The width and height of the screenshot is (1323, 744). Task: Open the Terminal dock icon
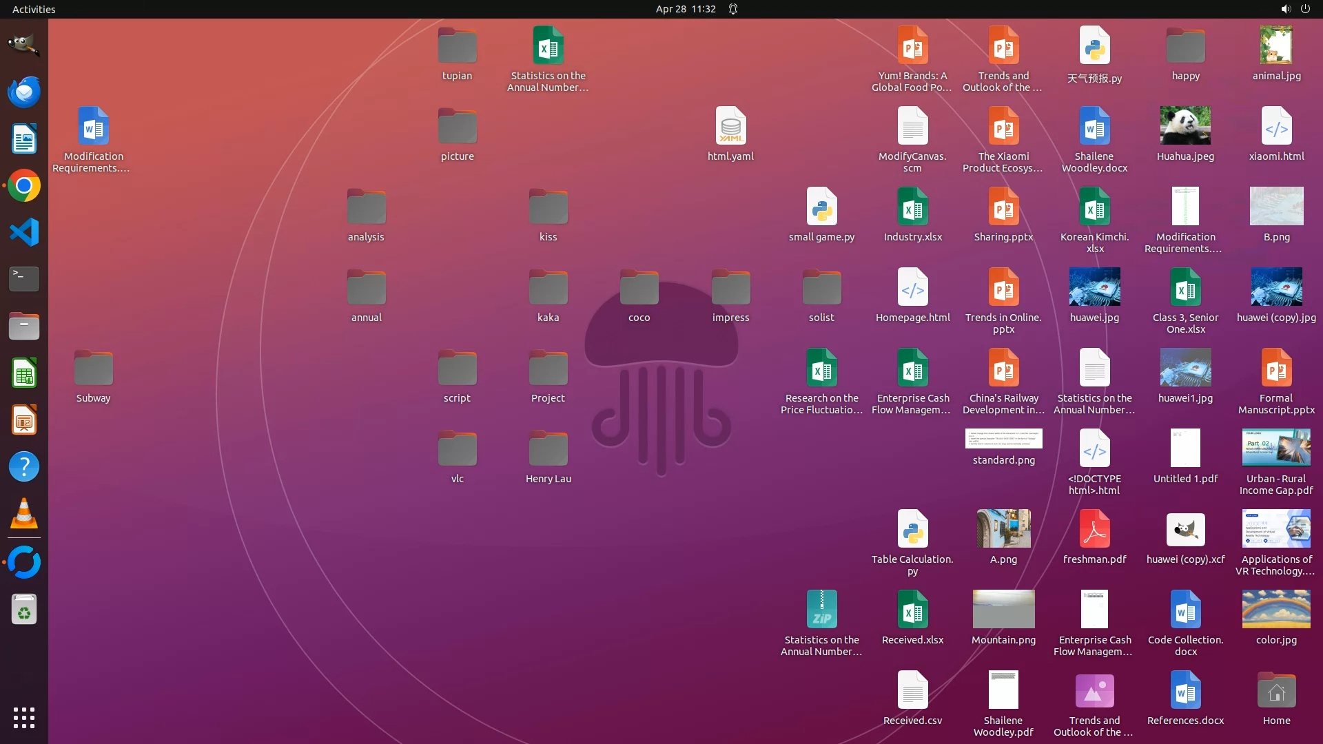point(23,279)
